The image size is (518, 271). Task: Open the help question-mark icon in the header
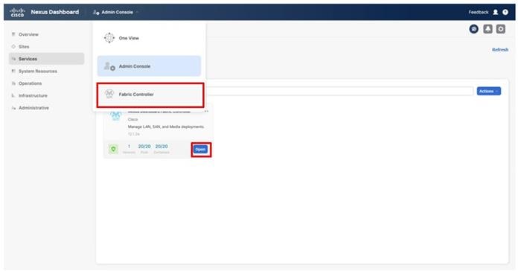505,12
